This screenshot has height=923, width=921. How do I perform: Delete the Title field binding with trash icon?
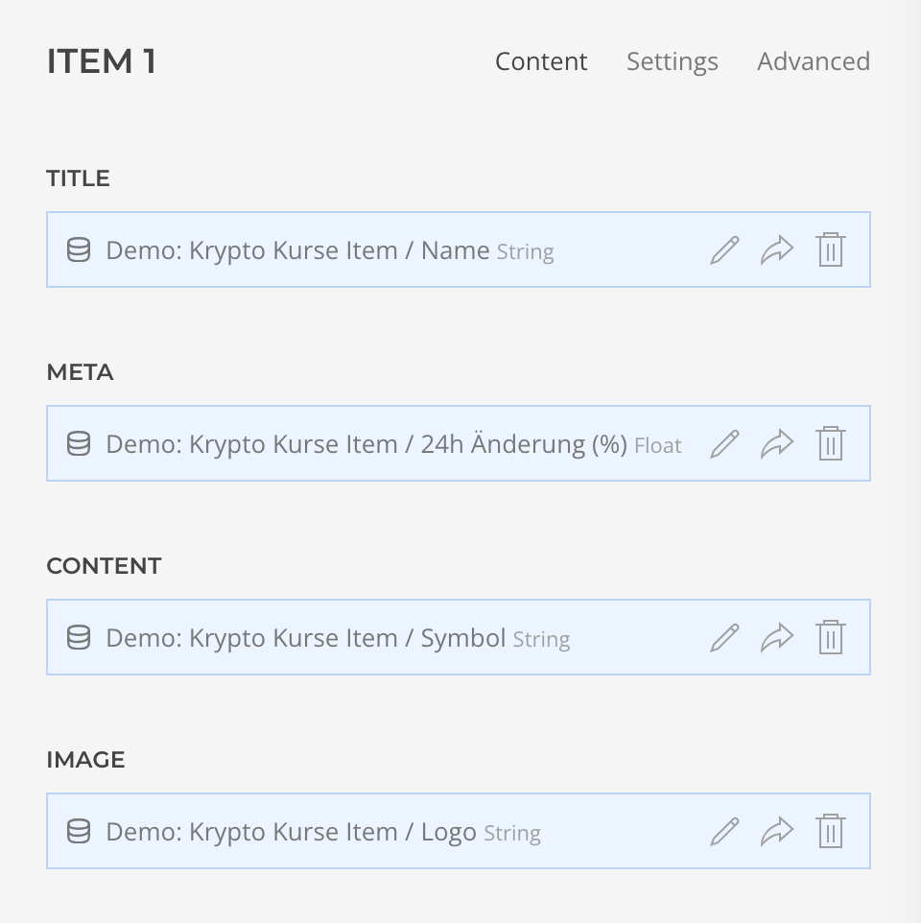tap(831, 249)
